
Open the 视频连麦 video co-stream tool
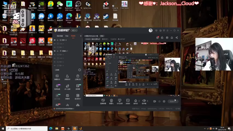pos(57,87)
